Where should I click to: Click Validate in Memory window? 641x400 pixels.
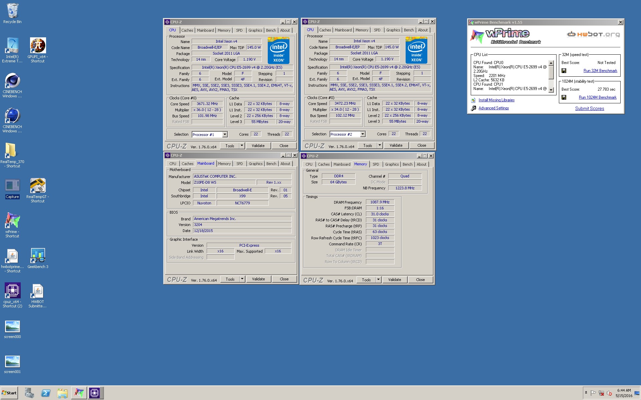point(395,280)
